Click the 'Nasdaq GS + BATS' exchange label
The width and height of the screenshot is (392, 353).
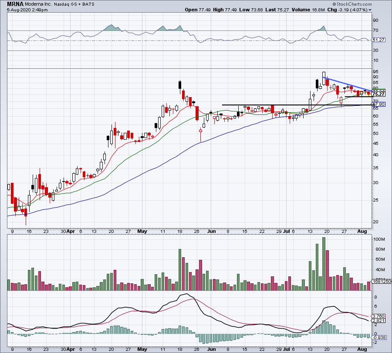pos(74,4)
